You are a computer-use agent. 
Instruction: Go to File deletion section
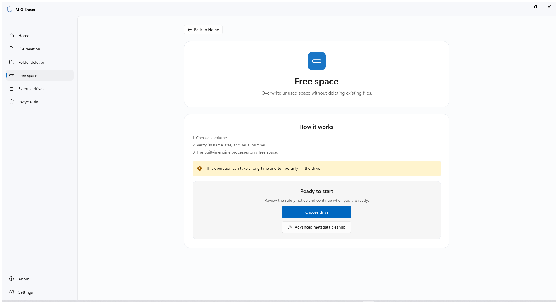40,49
